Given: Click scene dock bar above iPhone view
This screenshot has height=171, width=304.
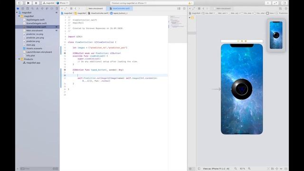Looking at the screenshot, I should (x=242, y=41).
